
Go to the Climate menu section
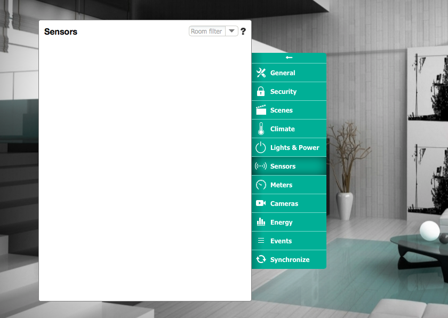point(282,129)
